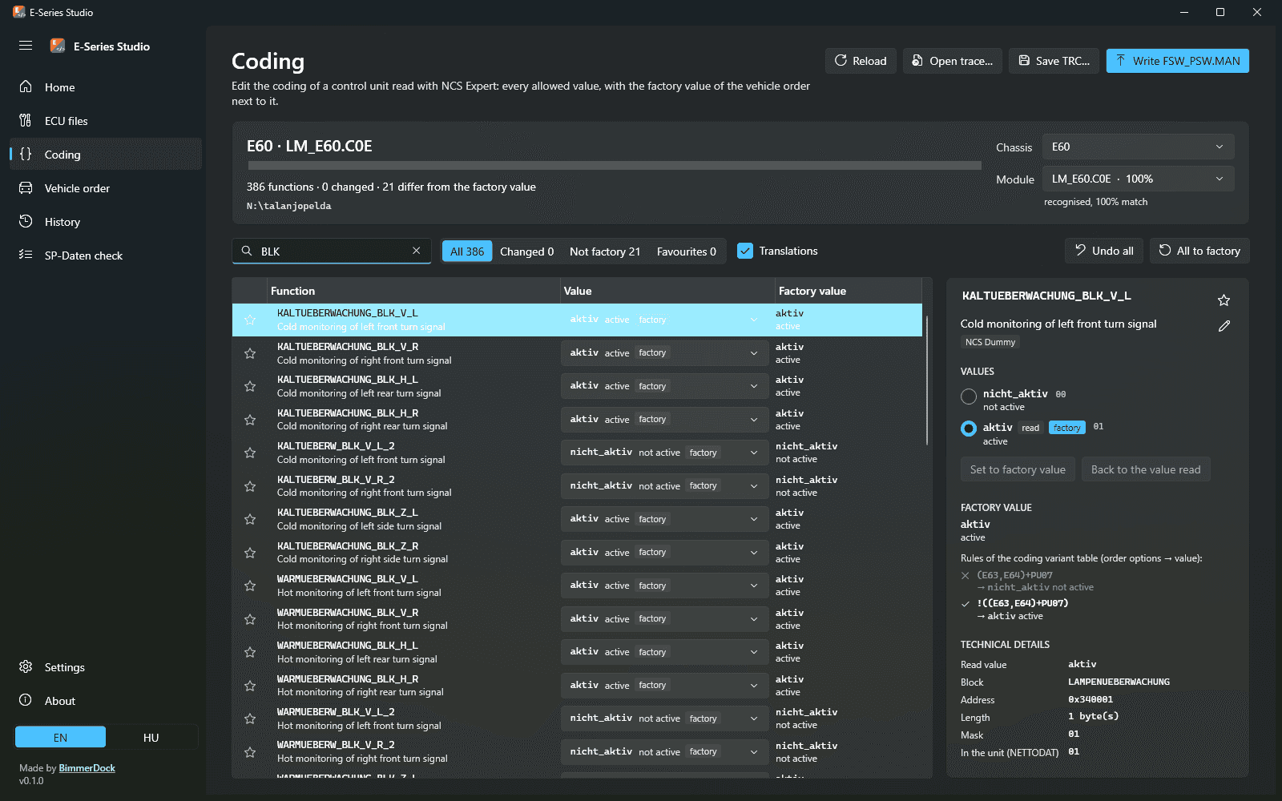Open the About page

pyautogui.click(x=106, y=701)
